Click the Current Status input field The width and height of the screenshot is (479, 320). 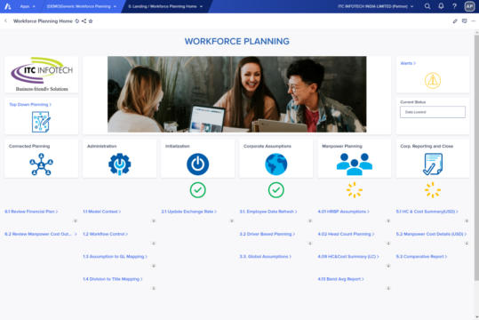click(x=433, y=112)
